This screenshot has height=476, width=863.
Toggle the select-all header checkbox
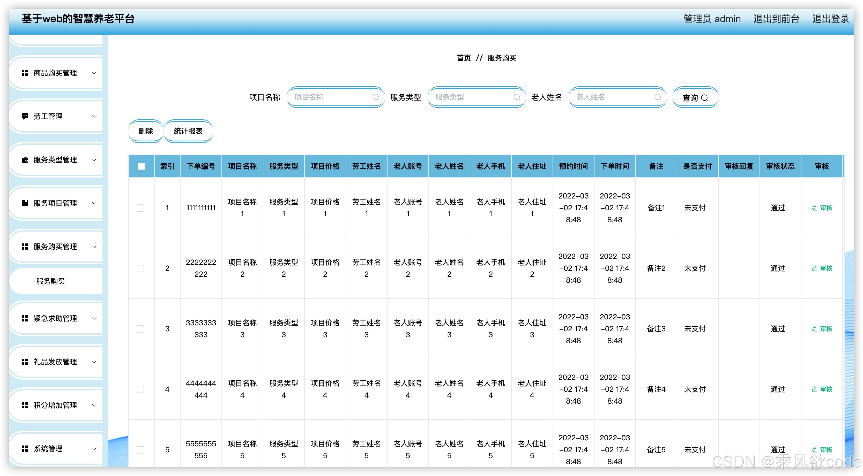pos(142,166)
